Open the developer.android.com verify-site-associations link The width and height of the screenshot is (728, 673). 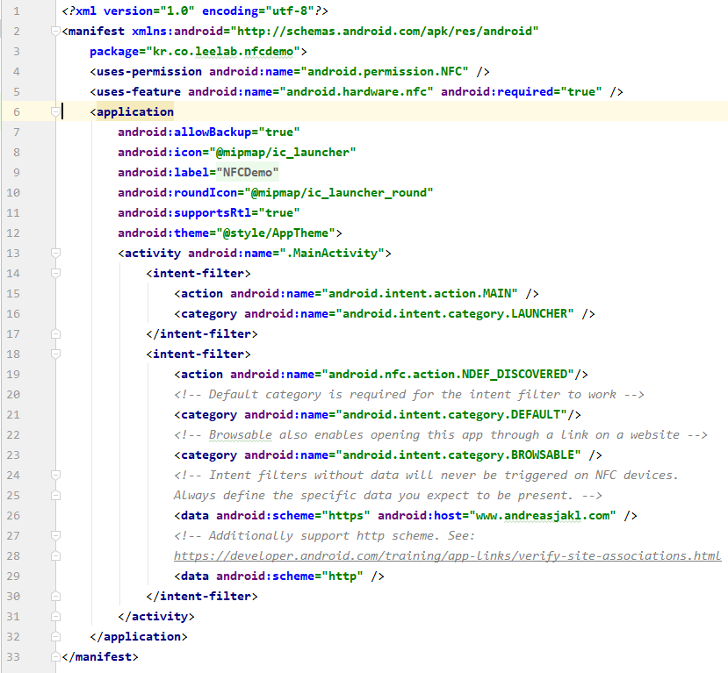point(447,555)
